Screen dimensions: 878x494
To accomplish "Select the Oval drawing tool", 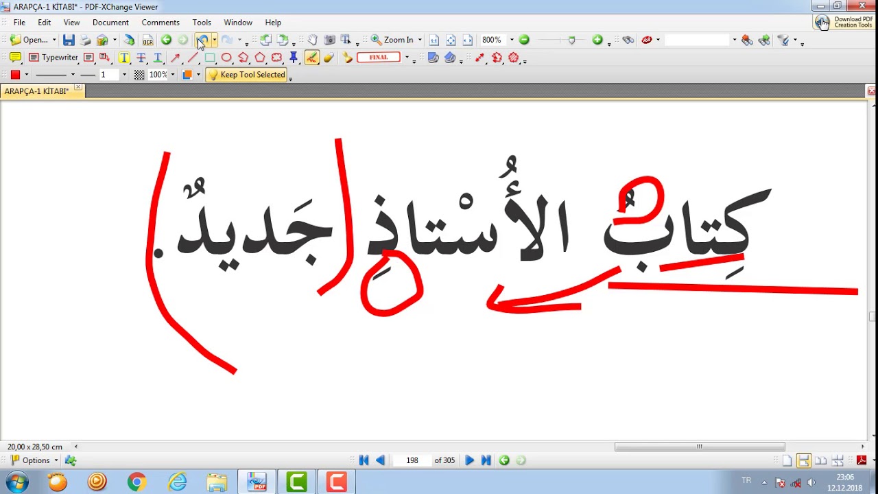I will [226, 58].
